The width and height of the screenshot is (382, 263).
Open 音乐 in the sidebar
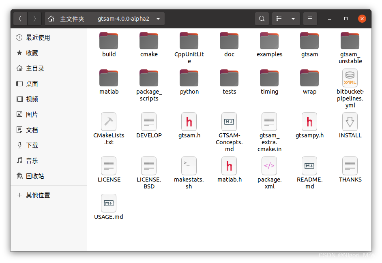point(49,161)
